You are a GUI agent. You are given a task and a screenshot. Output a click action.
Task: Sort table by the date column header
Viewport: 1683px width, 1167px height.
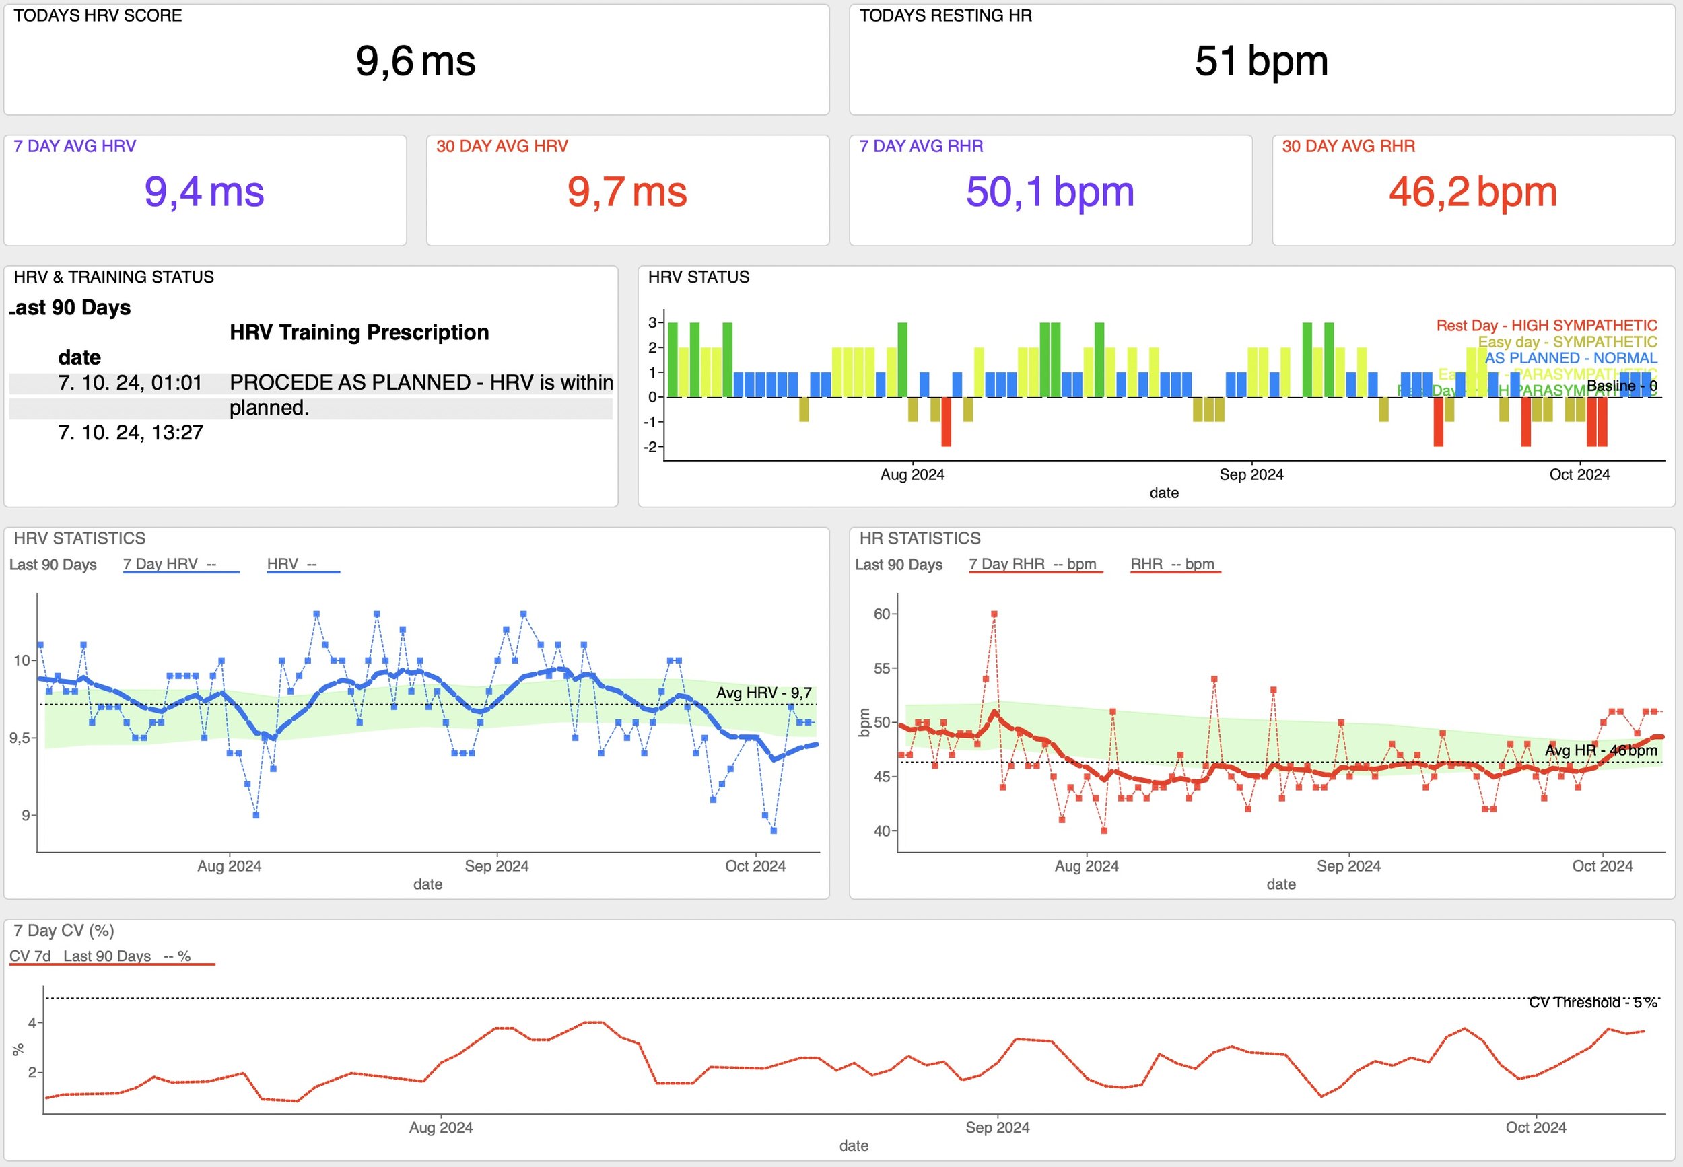[x=79, y=357]
